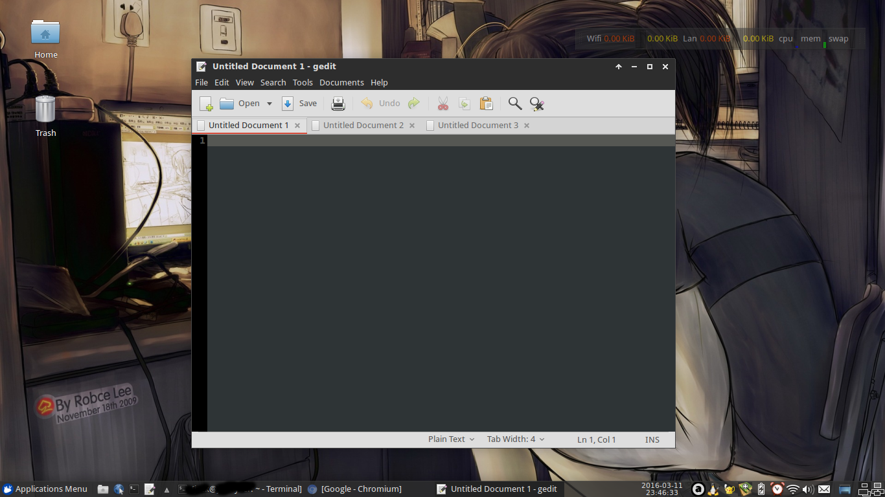885x497 pixels.
Task: Expand the Open button dropdown arrow
Action: pos(269,103)
